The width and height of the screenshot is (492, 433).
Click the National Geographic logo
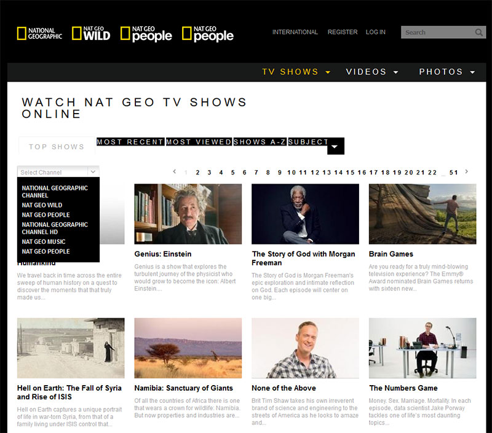(x=39, y=34)
